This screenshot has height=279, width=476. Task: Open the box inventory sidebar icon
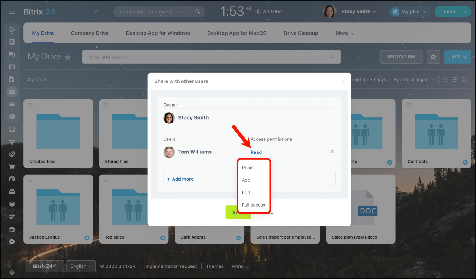pyautogui.click(x=12, y=204)
